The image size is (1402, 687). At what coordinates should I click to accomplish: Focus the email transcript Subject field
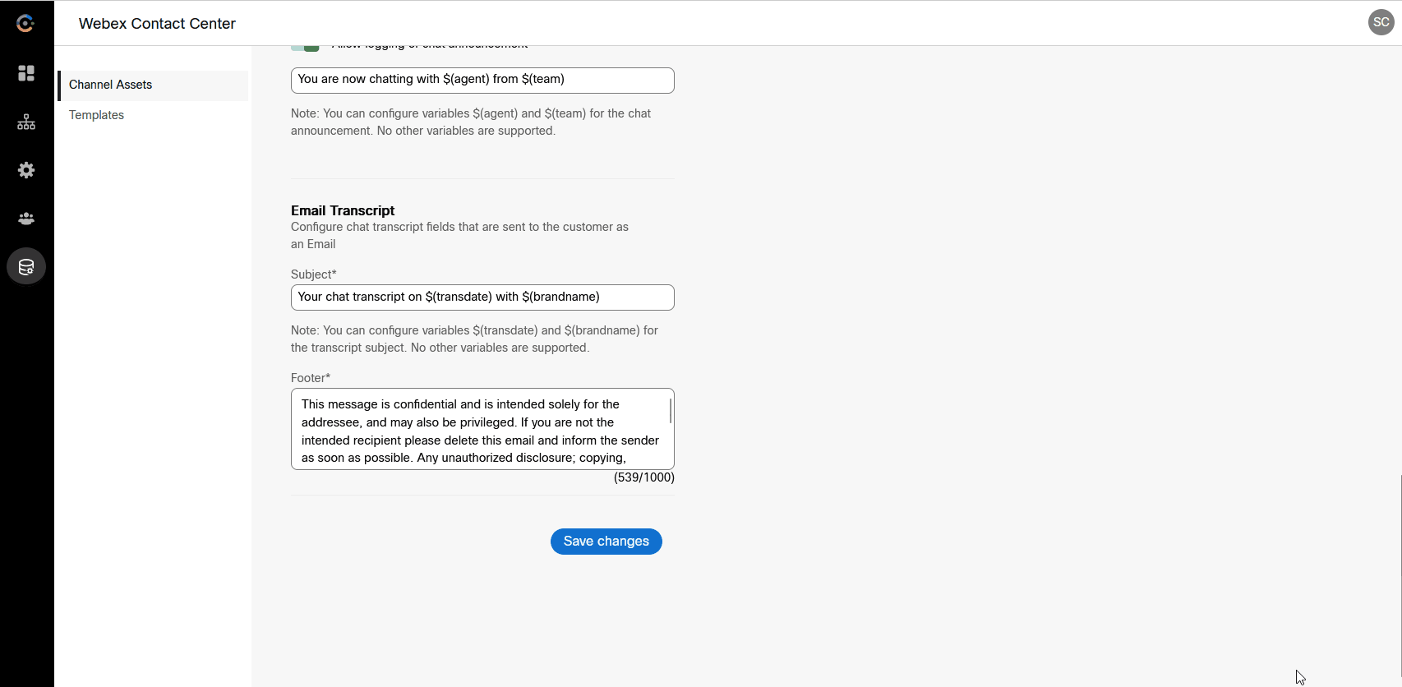coord(482,297)
